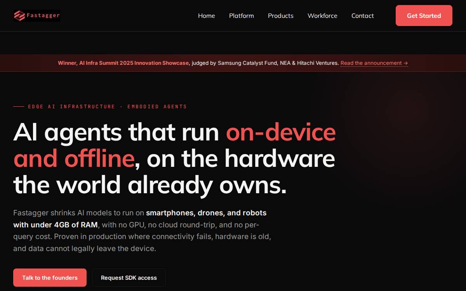Click the Fastagger wordmark text
This screenshot has height=291, width=466.
(x=43, y=16)
